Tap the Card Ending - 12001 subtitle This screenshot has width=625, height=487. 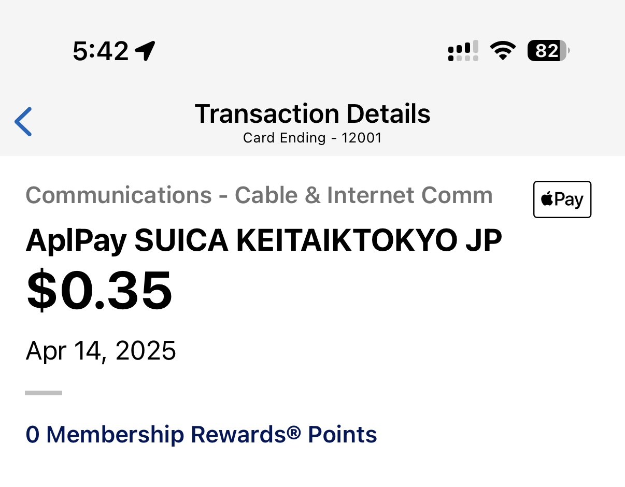312,138
